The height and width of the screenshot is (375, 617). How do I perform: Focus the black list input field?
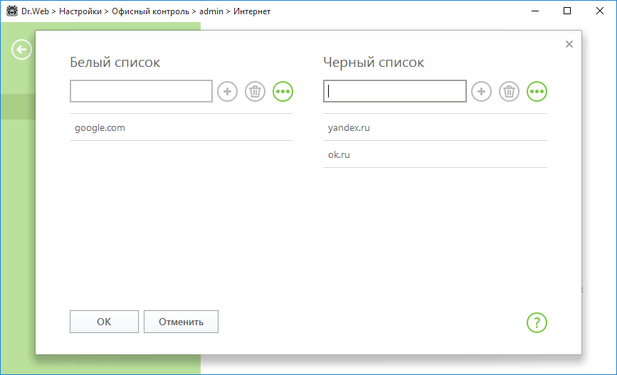coord(395,91)
